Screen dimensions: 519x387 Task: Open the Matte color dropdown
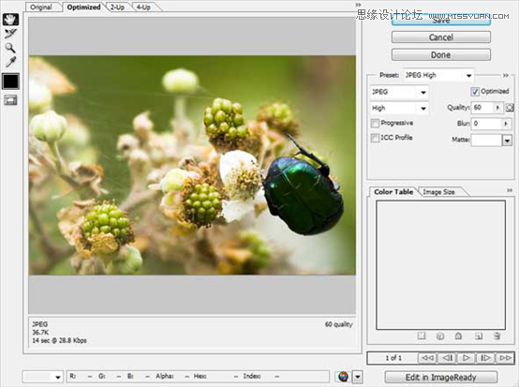[x=507, y=141]
